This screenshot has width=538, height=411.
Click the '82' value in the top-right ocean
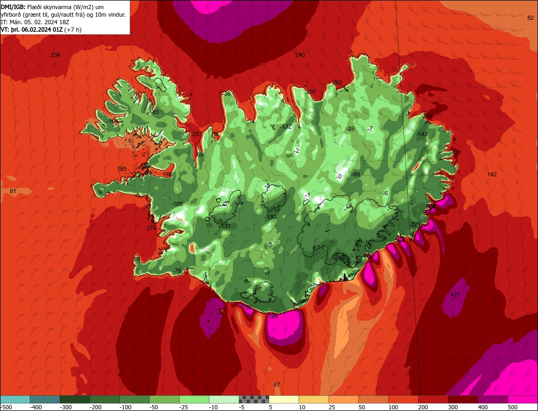point(530,18)
